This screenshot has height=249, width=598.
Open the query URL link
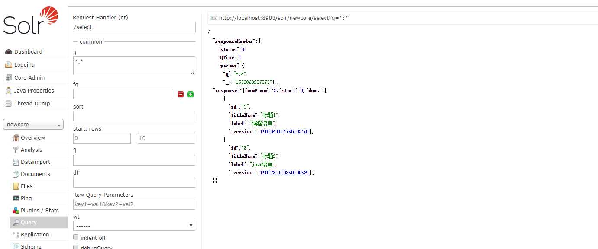(284, 18)
